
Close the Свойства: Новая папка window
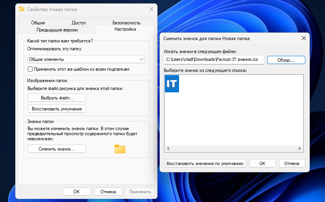[x=151, y=9]
